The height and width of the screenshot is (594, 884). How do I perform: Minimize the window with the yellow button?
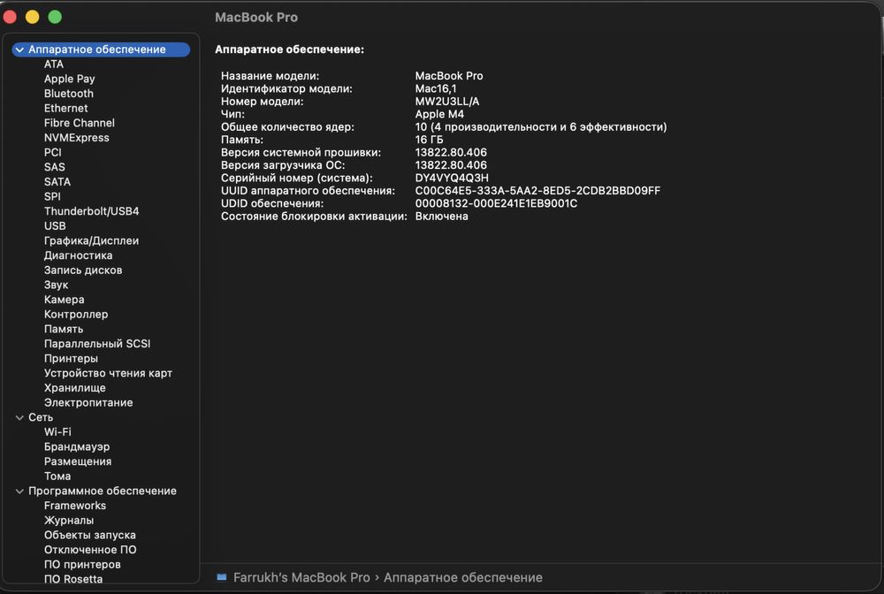pos(32,17)
